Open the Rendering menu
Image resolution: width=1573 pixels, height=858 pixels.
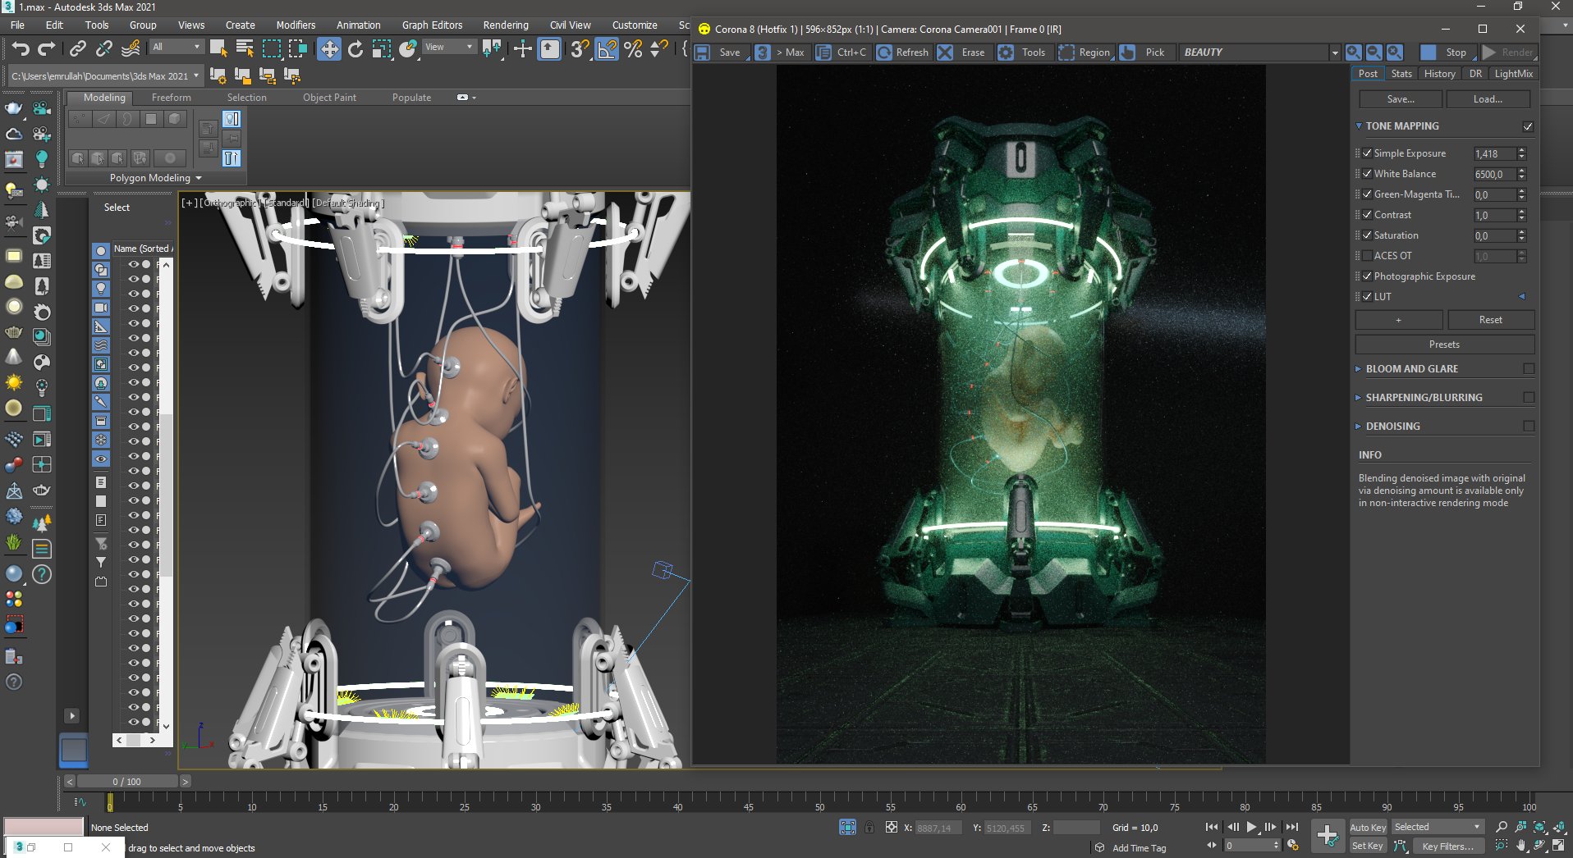click(506, 25)
